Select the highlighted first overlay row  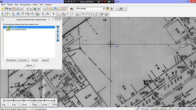[x=29, y=27]
